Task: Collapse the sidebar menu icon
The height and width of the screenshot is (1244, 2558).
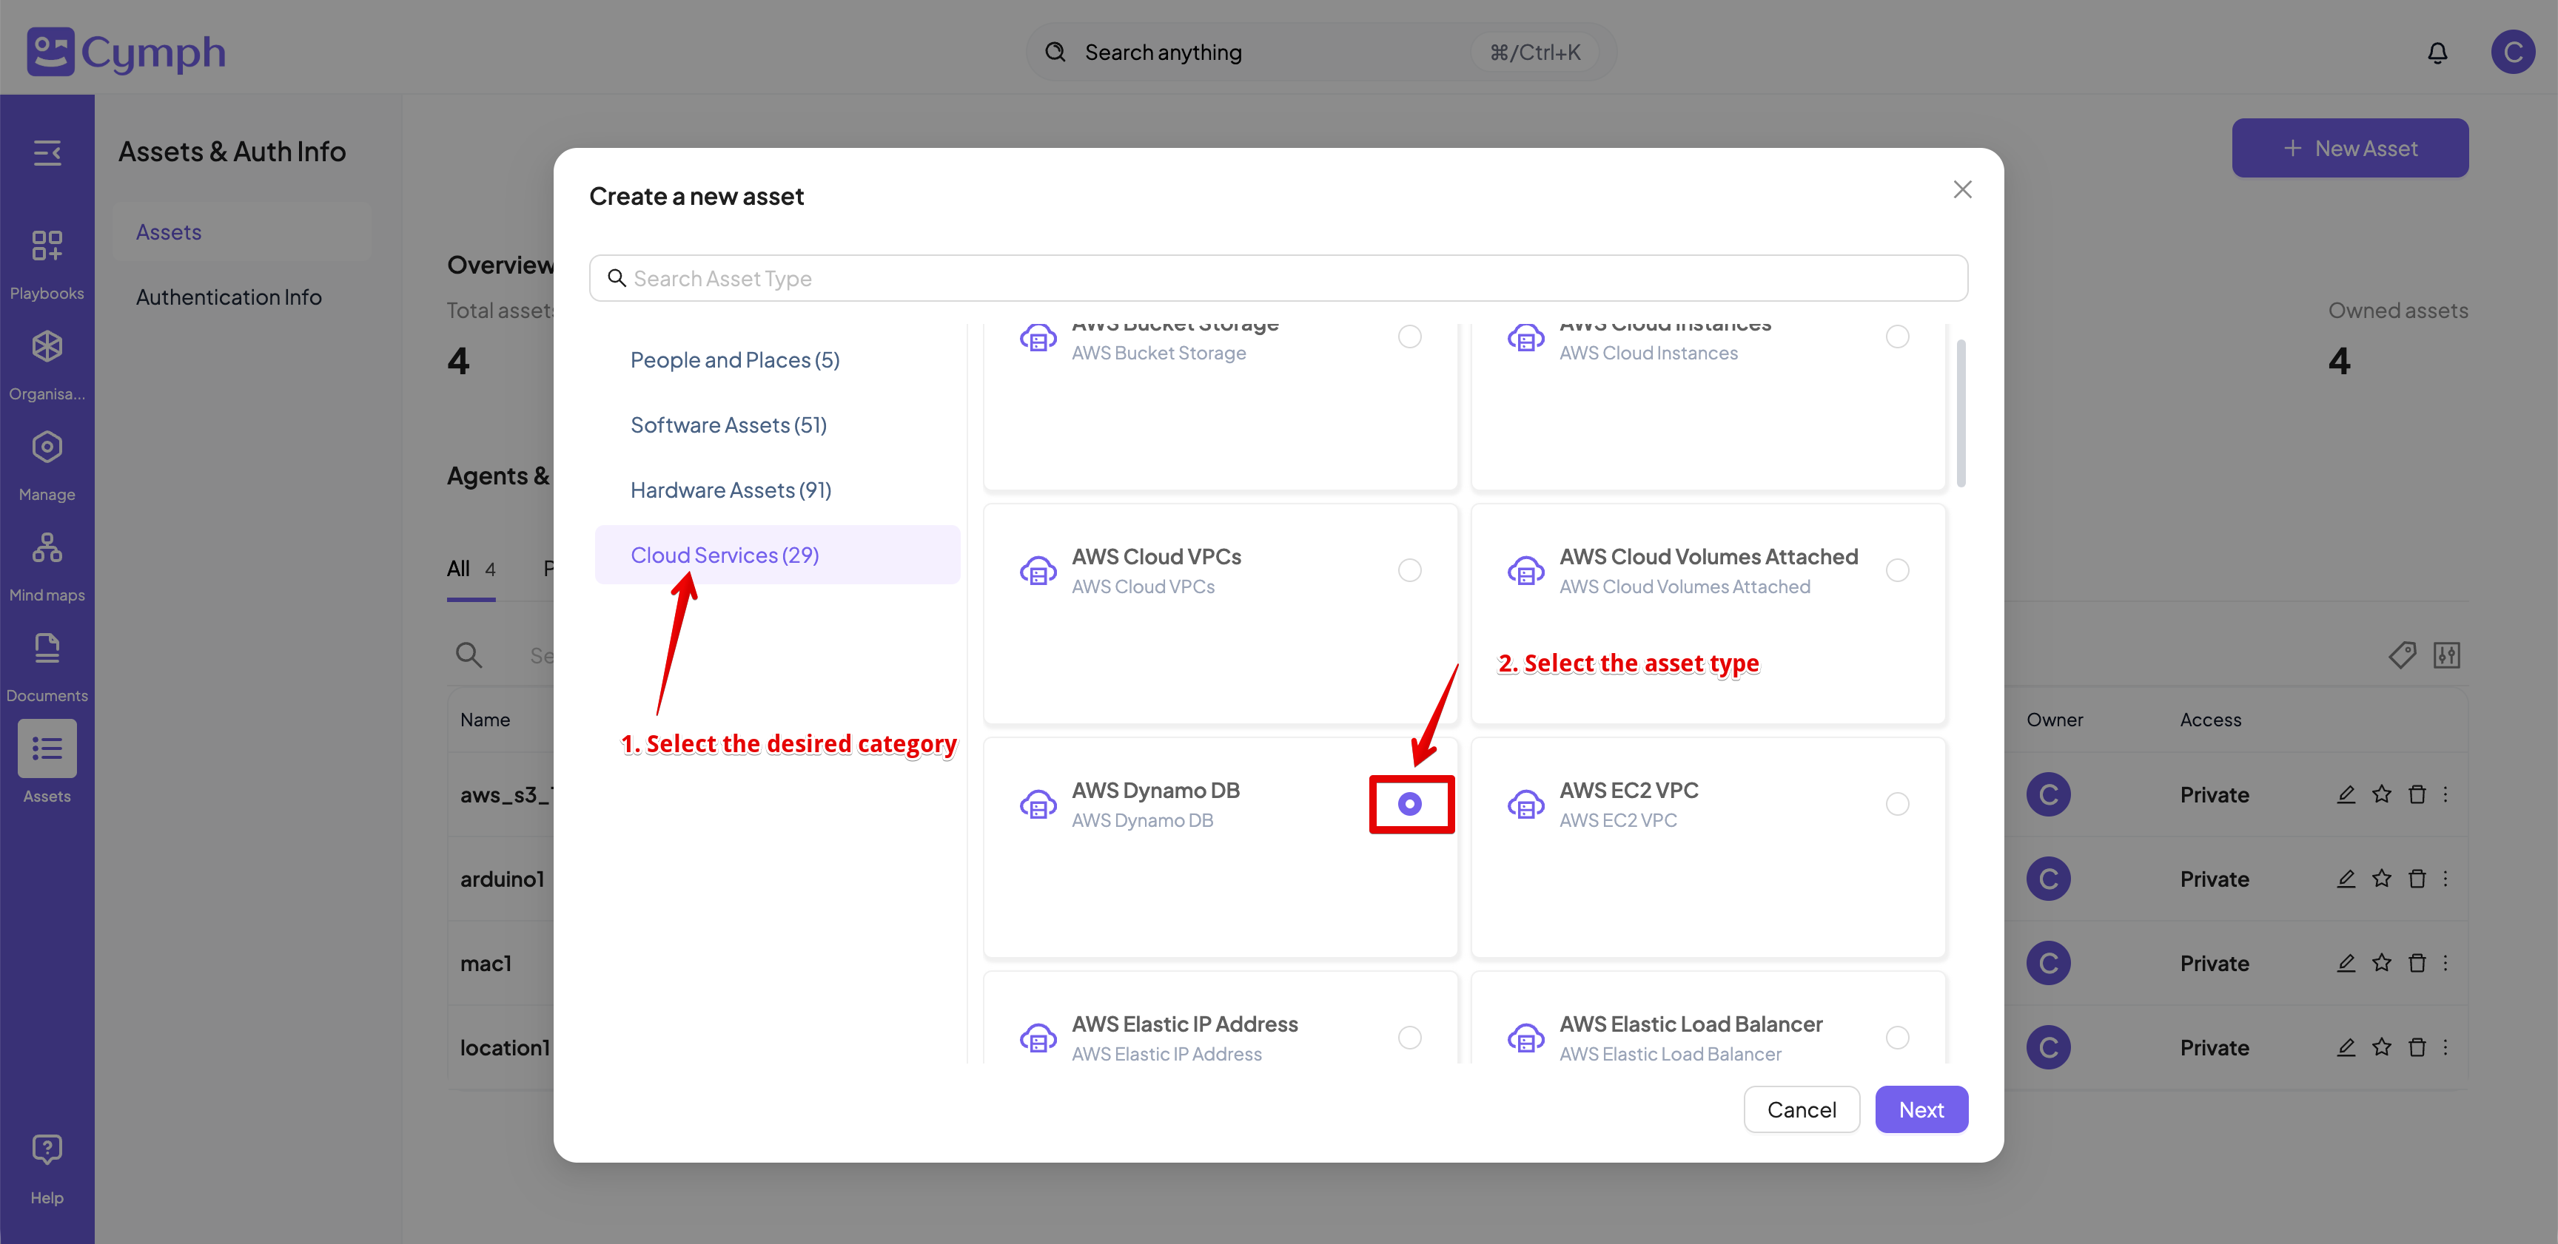Action: (47, 153)
